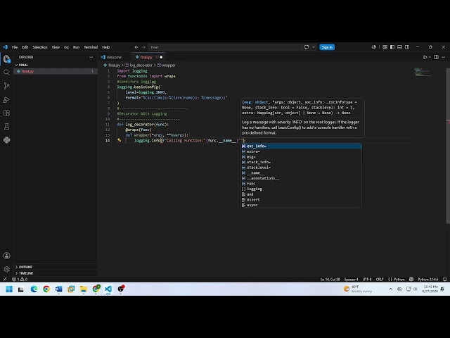This screenshot has width=450, height=338.
Task: Open the Explorer view in activity bar
Action: click(x=6, y=59)
